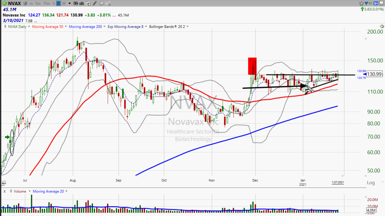Click the NVAX Daily plot label
385x216 pixels.
coord(17,26)
